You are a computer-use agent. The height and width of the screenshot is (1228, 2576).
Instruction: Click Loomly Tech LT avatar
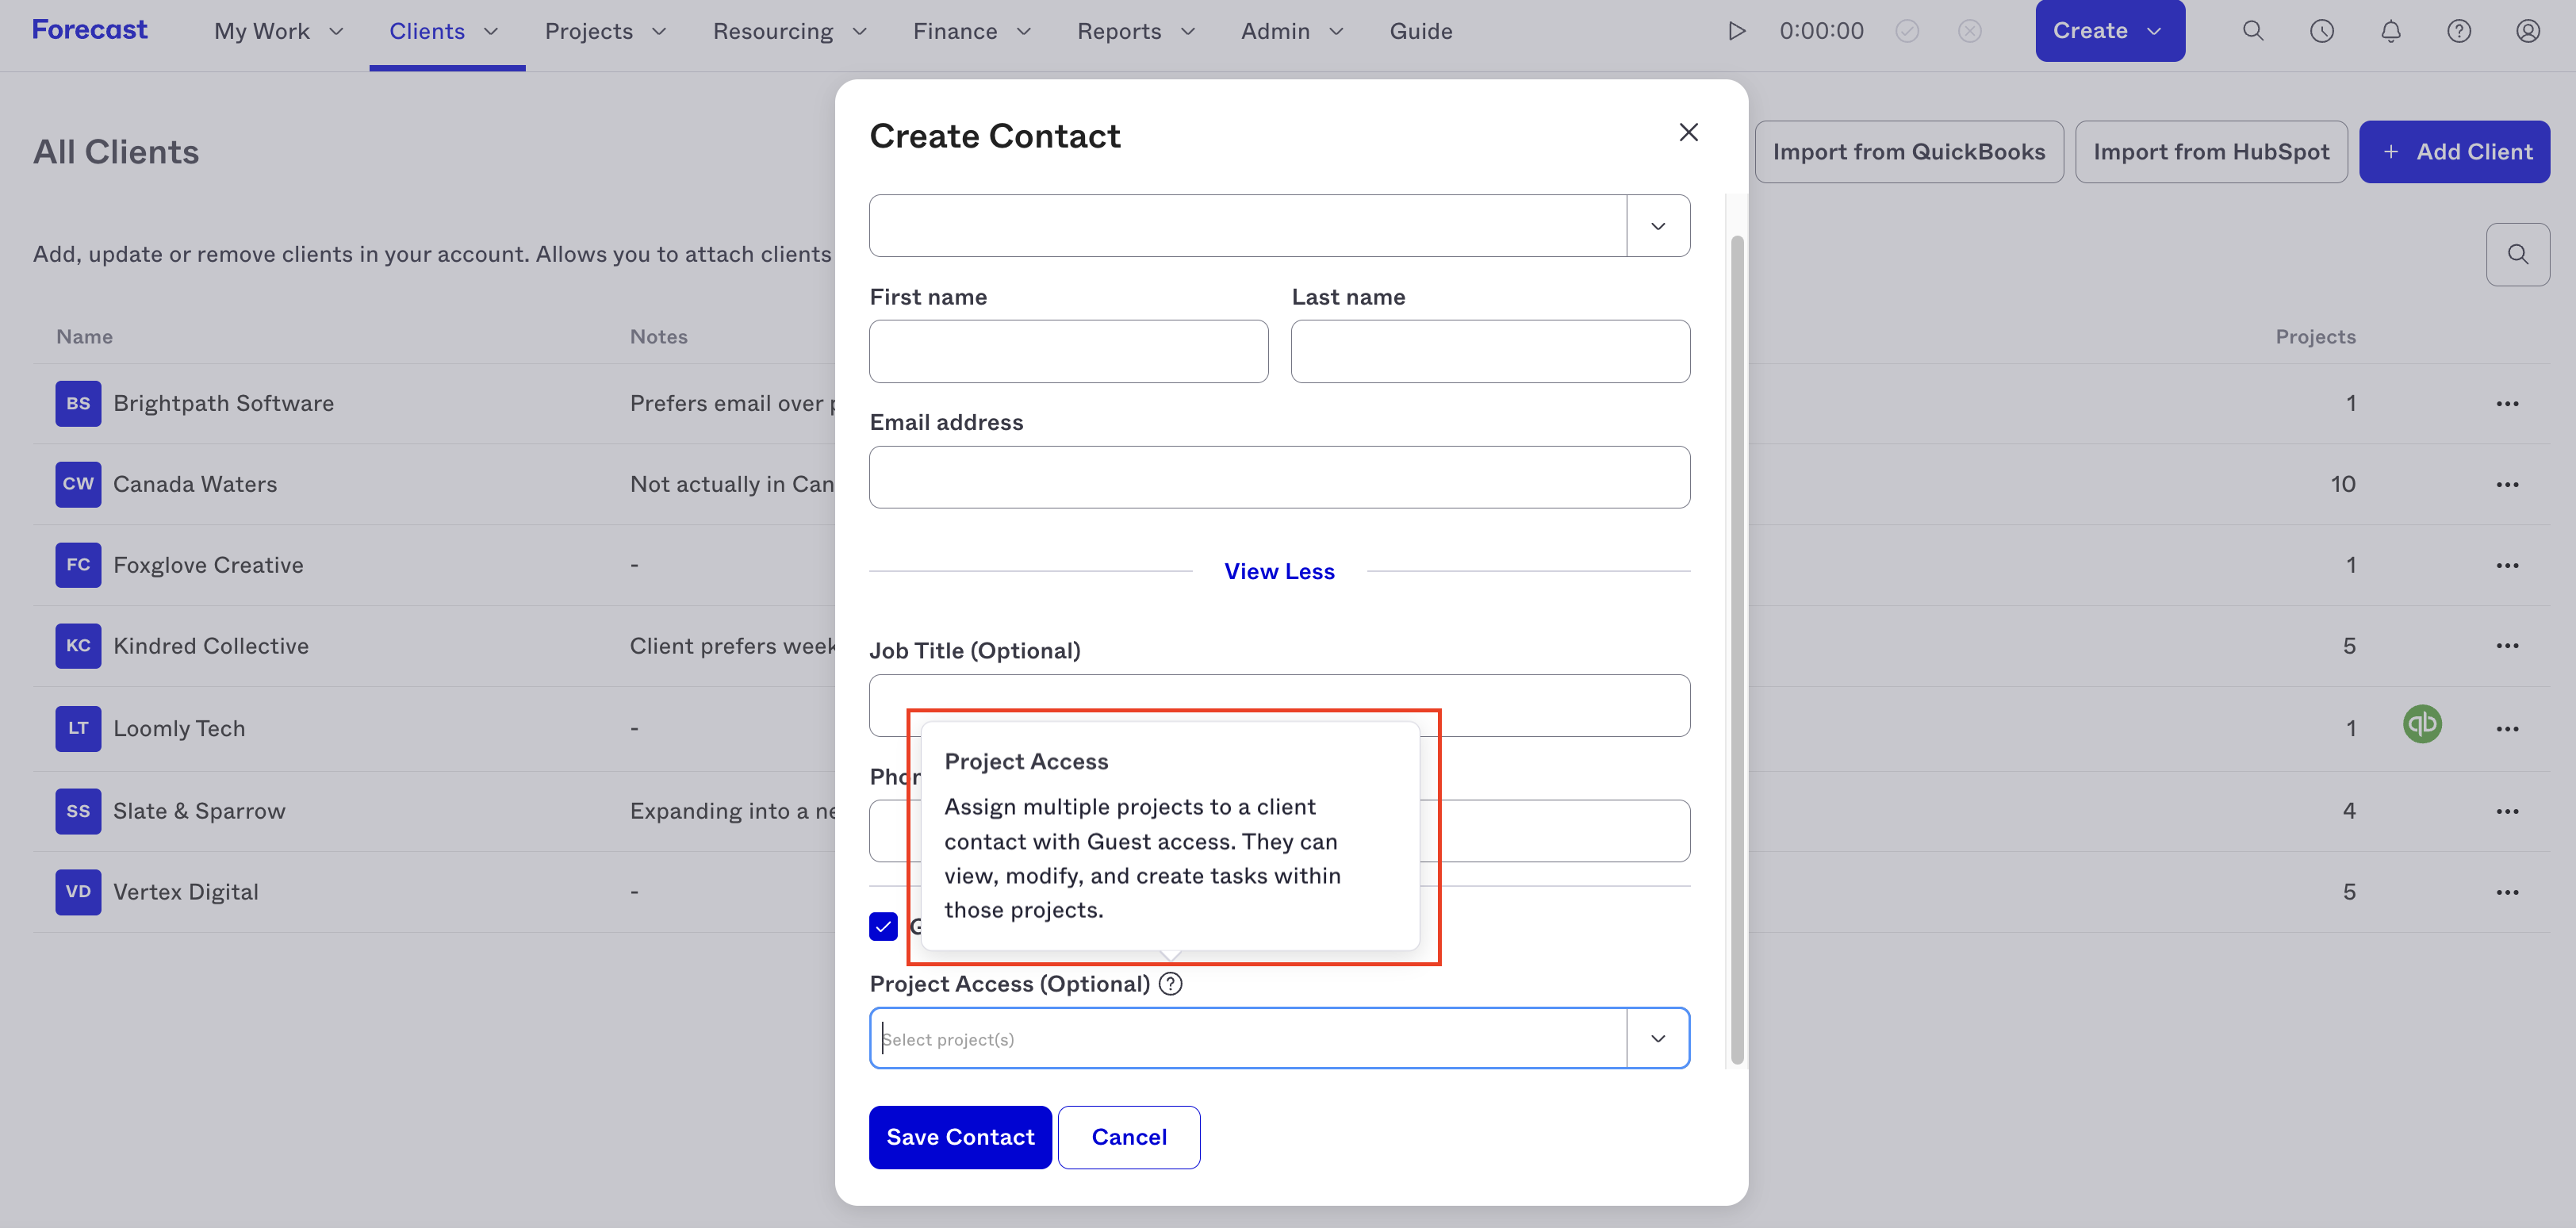tap(78, 729)
